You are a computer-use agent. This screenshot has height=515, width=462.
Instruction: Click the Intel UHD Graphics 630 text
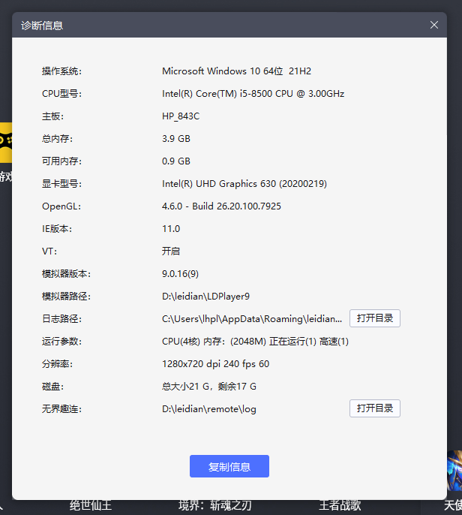(x=244, y=184)
